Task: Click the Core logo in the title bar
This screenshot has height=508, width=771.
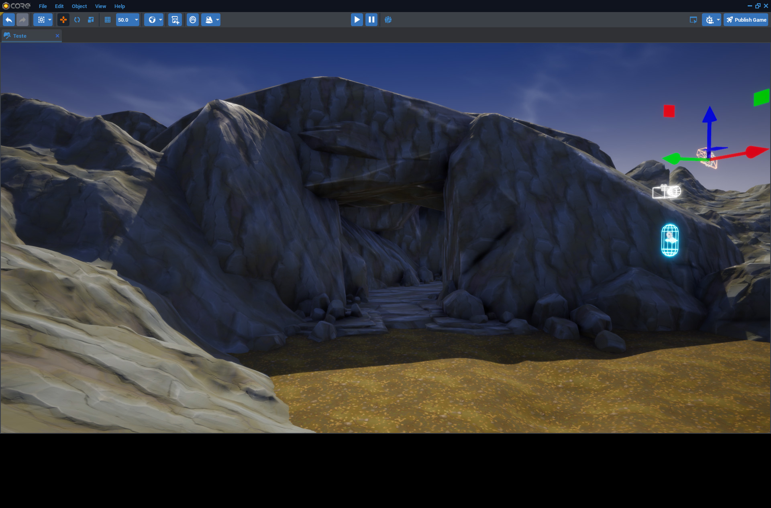Action: point(16,6)
